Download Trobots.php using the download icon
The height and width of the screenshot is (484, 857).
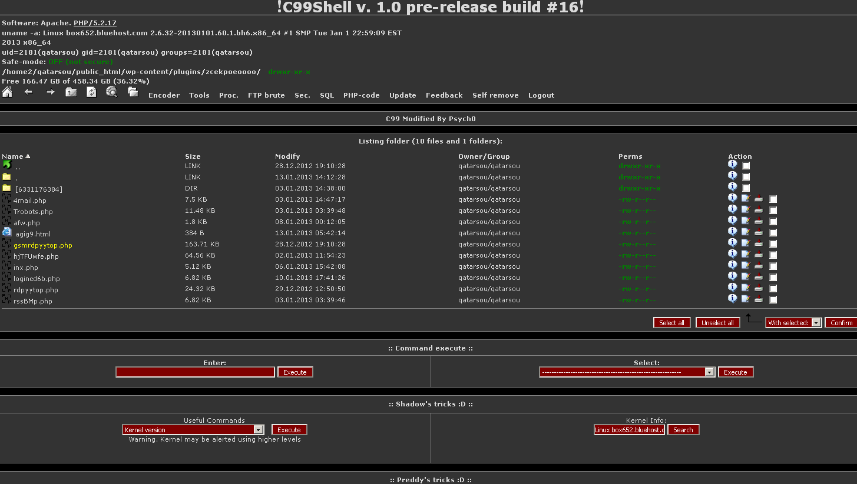[759, 209]
